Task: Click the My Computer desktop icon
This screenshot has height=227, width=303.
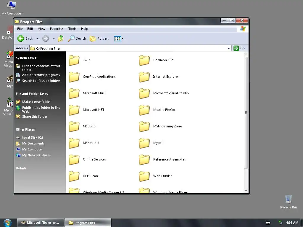Action: (x=12, y=5)
